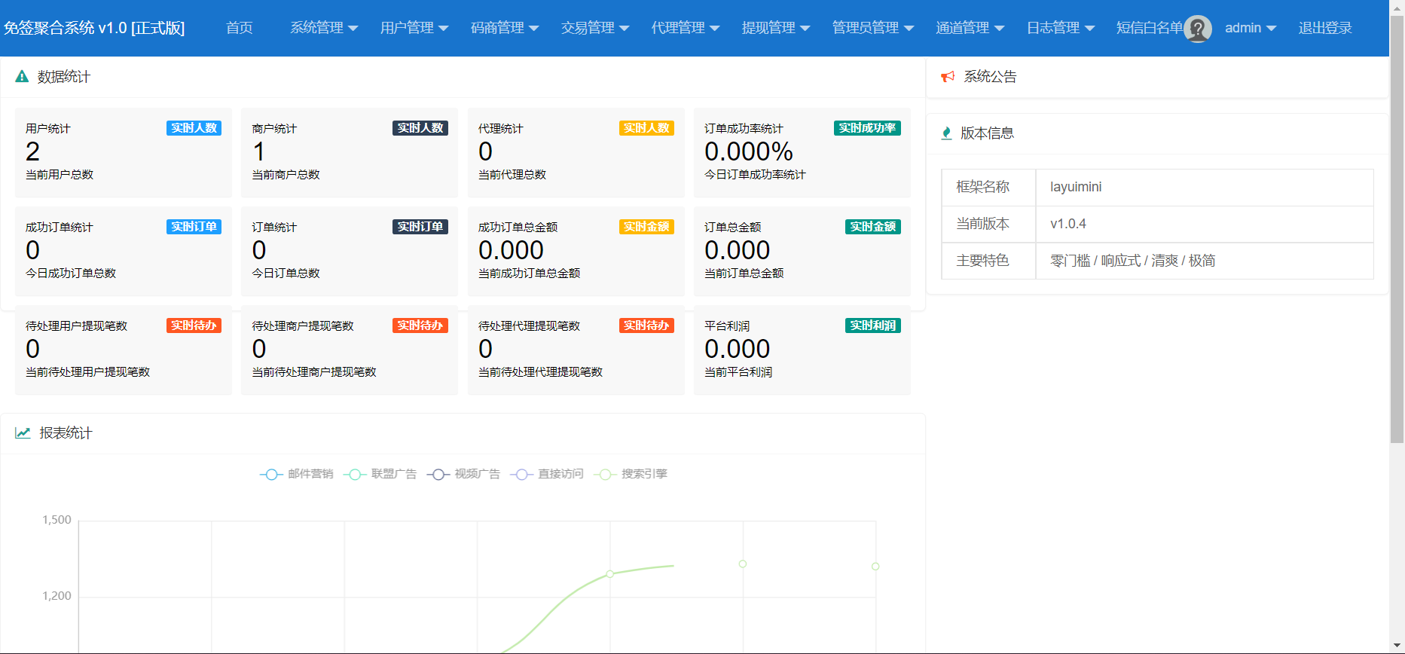This screenshot has width=1405, height=654.
Task: Click the 当前代理总数 label
Action: point(512,175)
